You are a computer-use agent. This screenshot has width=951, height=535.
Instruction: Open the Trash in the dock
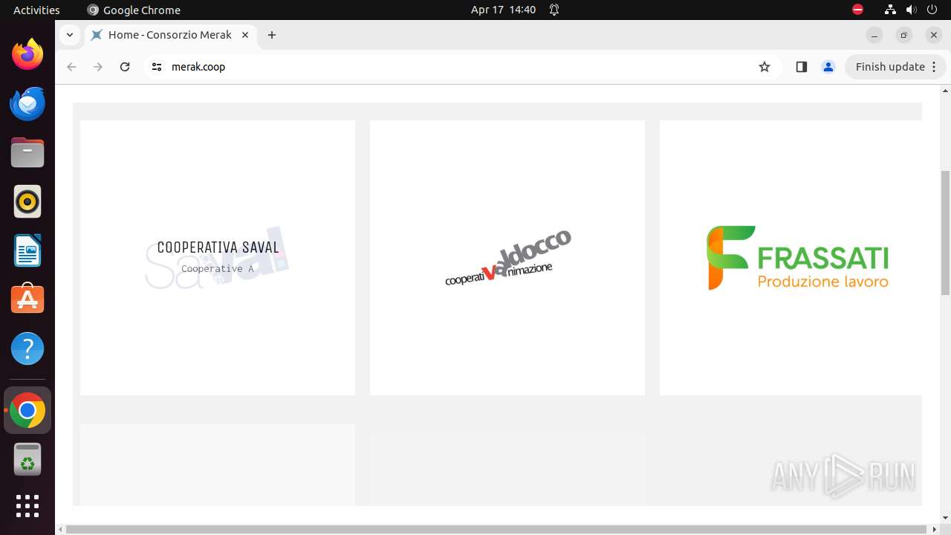pos(27,459)
